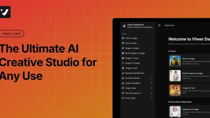210x118 pixels.
Task: Click the Multi Images to Image card title
Action: [192, 73]
